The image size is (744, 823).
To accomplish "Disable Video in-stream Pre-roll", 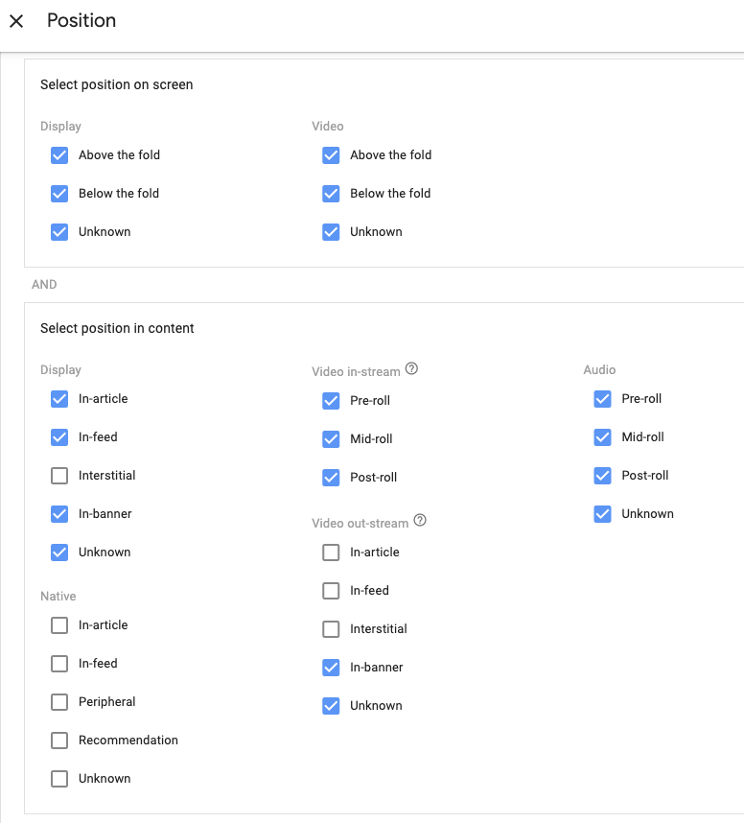I will click(x=331, y=400).
